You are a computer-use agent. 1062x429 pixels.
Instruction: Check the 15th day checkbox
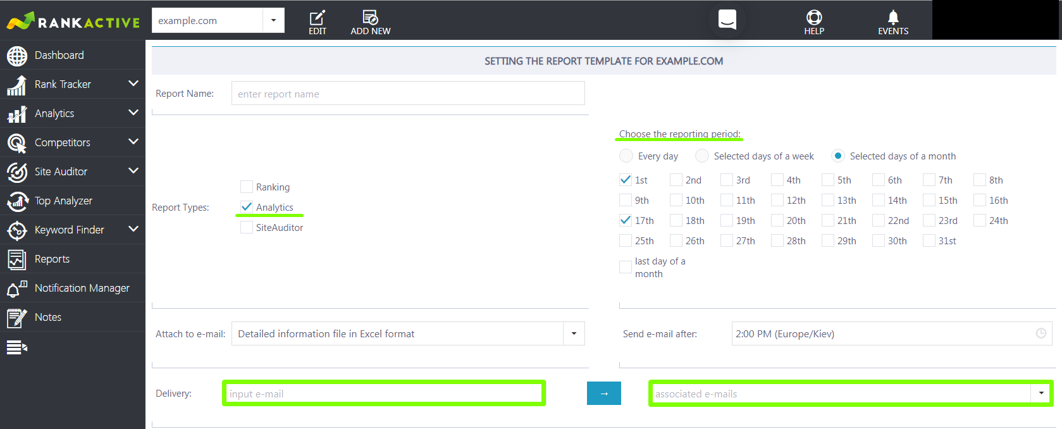tap(929, 200)
